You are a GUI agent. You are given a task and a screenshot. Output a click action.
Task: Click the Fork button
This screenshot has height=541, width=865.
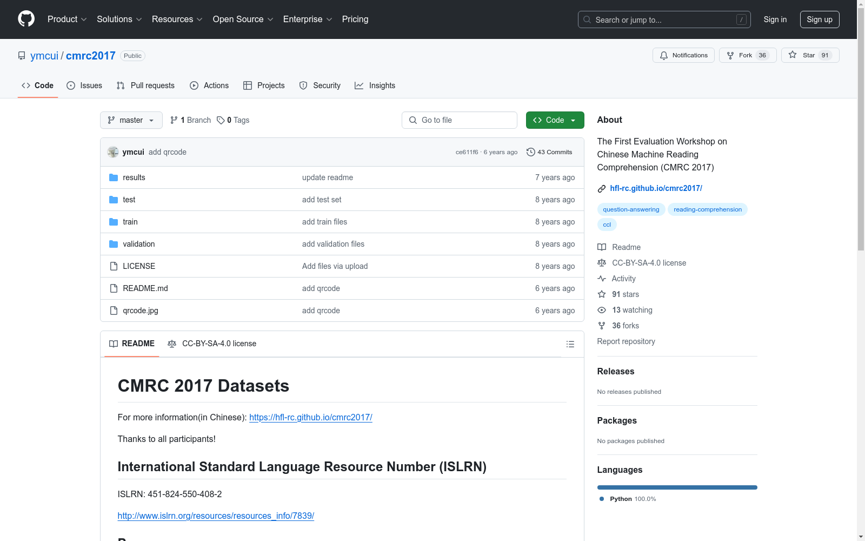click(748, 55)
